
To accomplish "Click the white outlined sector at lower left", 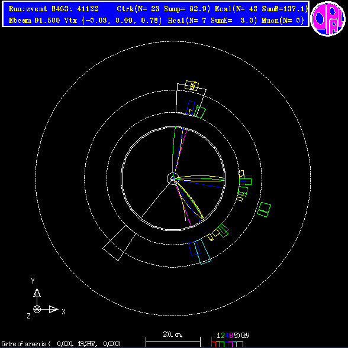I will [120, 243].
